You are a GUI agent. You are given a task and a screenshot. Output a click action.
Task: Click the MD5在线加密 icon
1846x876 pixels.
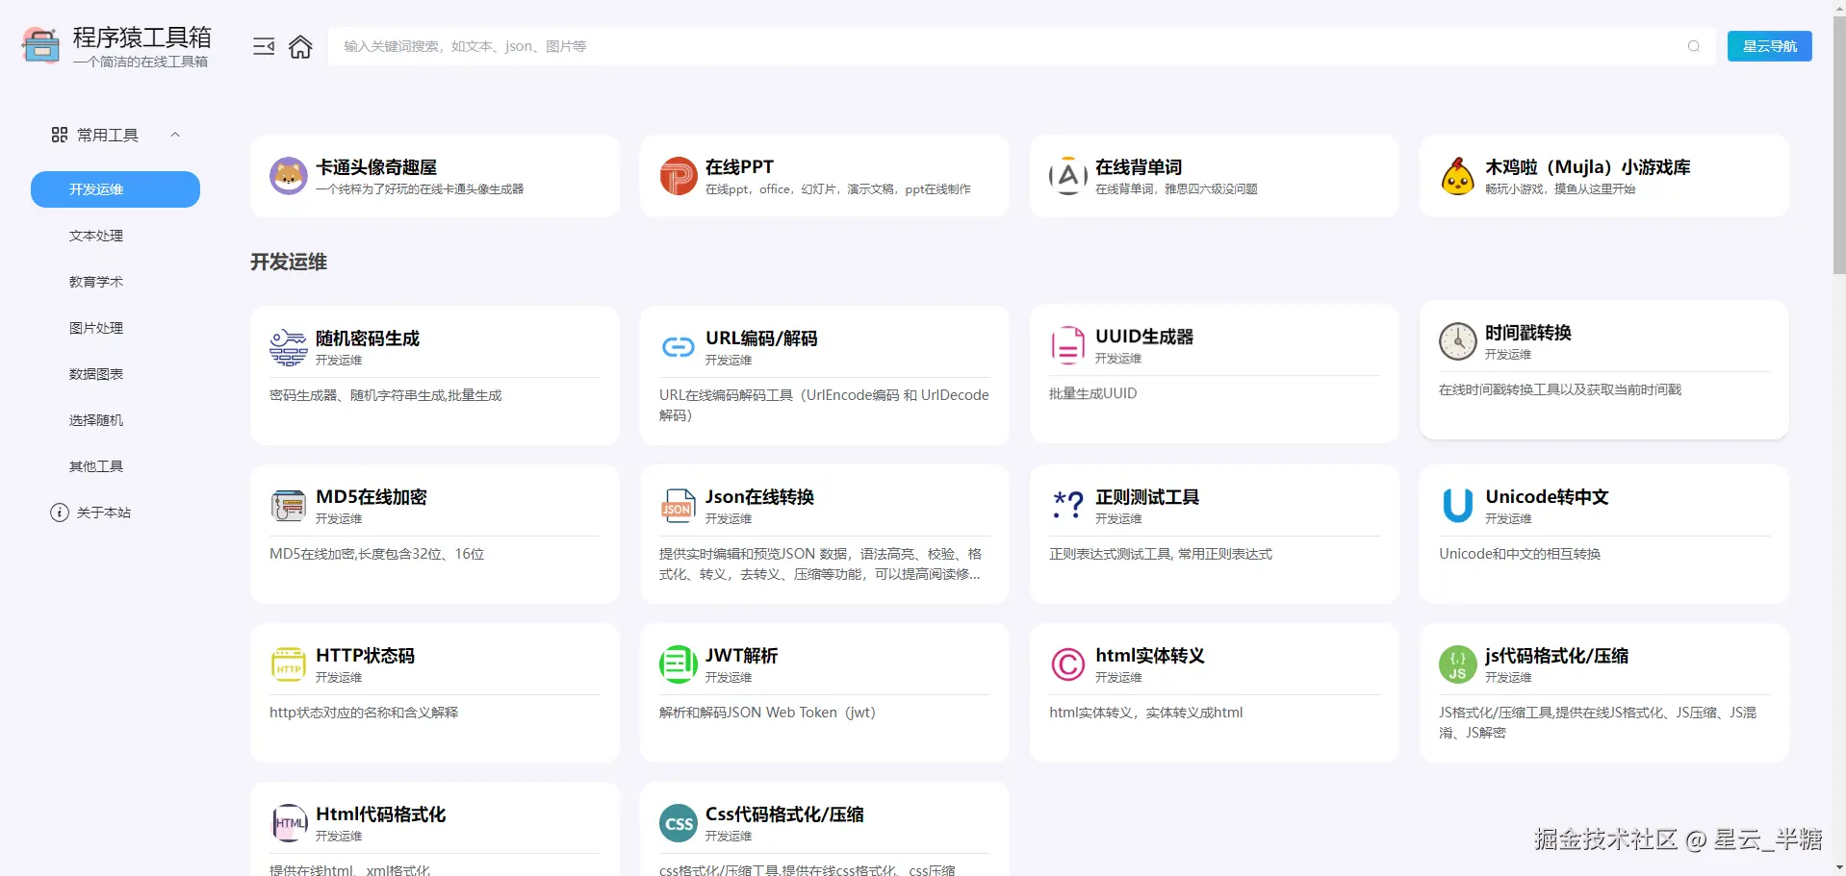coord(289,506)
